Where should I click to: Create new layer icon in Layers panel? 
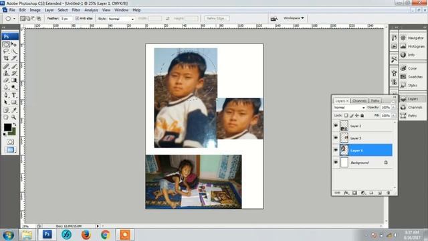tap(380, 193)
